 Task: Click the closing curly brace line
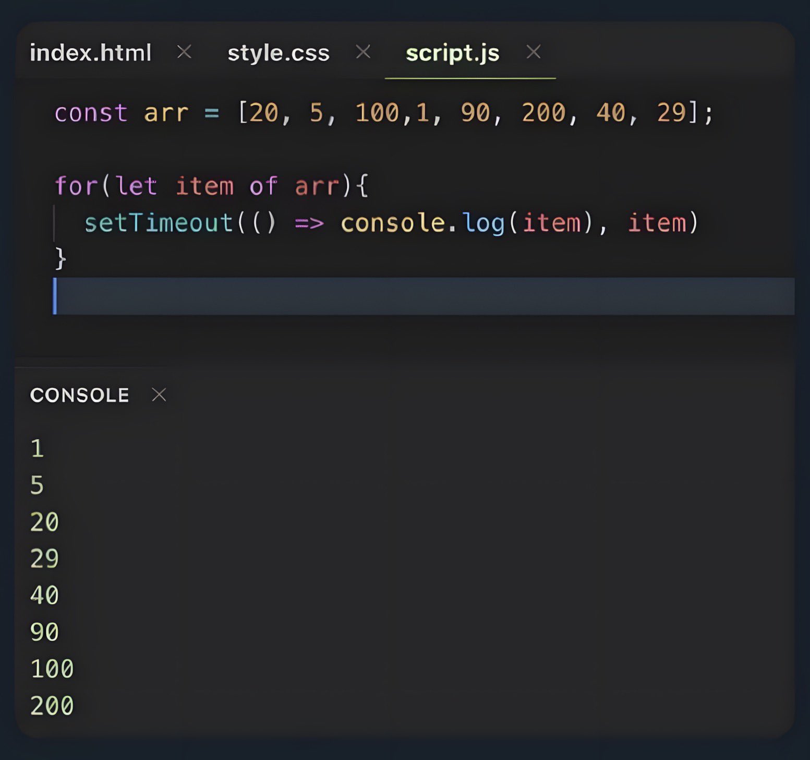[x=61, y=259]
